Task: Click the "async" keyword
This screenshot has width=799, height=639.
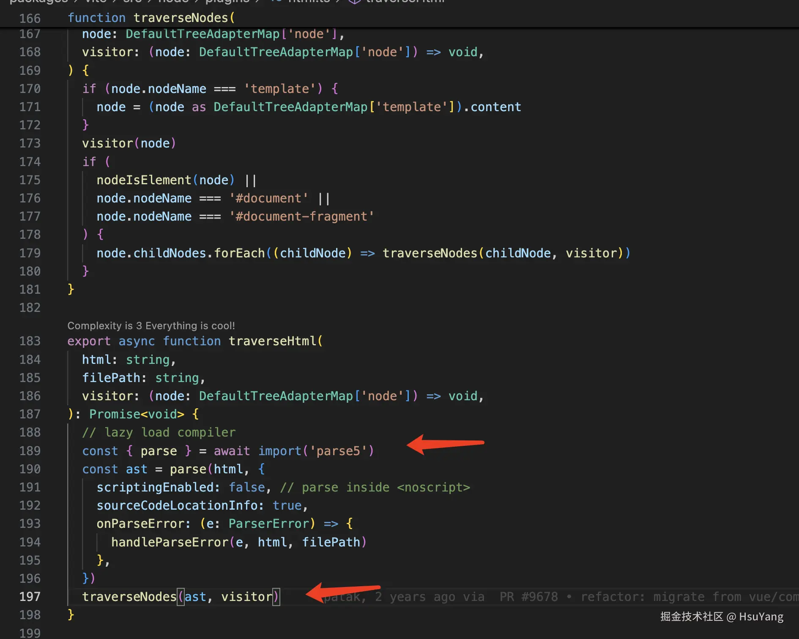Action: (x=137, y=341)
